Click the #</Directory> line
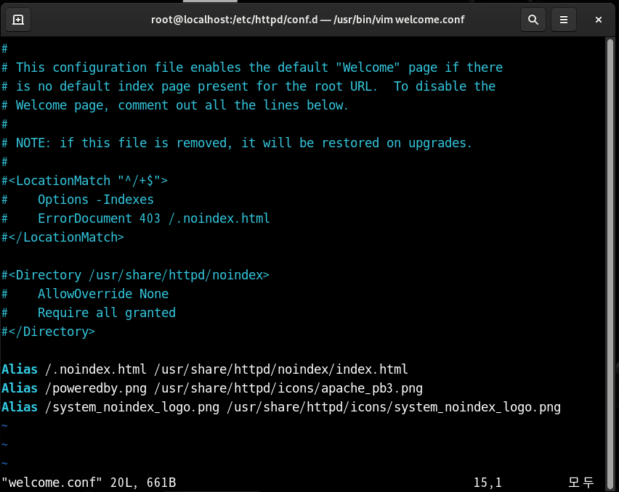Viewport: 619px width, 492px height. click(49, 332)
